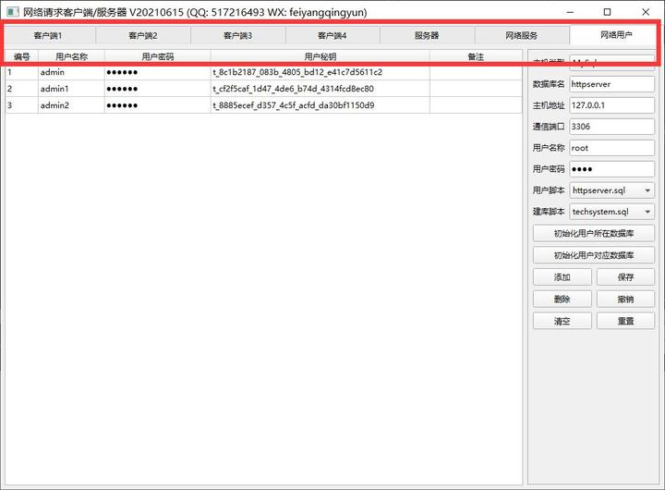Click the key t_8885ecef_d357_4c5f_acfd_da30bf1150d9
This screenshot has width=665, height=490.
(x=294, y=105)
